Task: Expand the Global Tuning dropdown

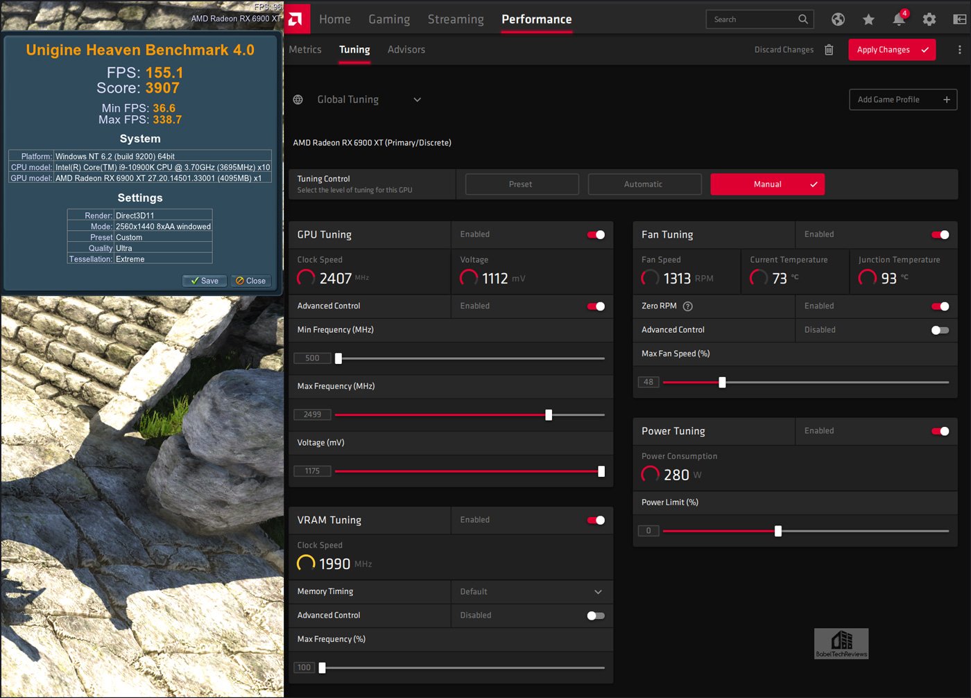Action: pyautogui.click(x=418, y=100)
